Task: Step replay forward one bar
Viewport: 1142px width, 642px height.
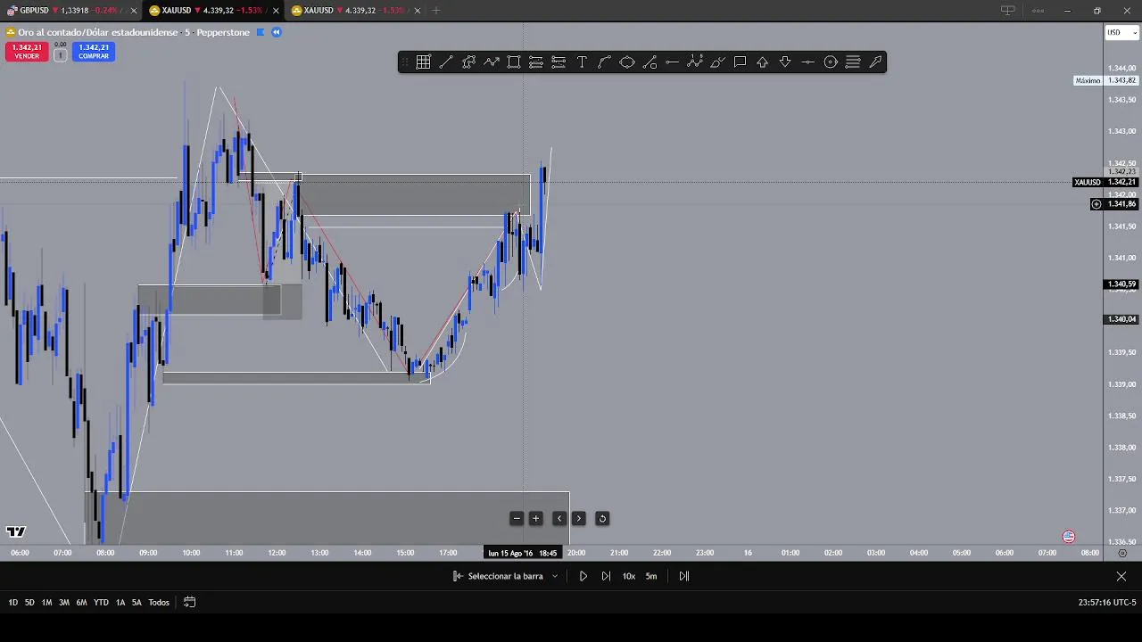Action: click(606, 576)
